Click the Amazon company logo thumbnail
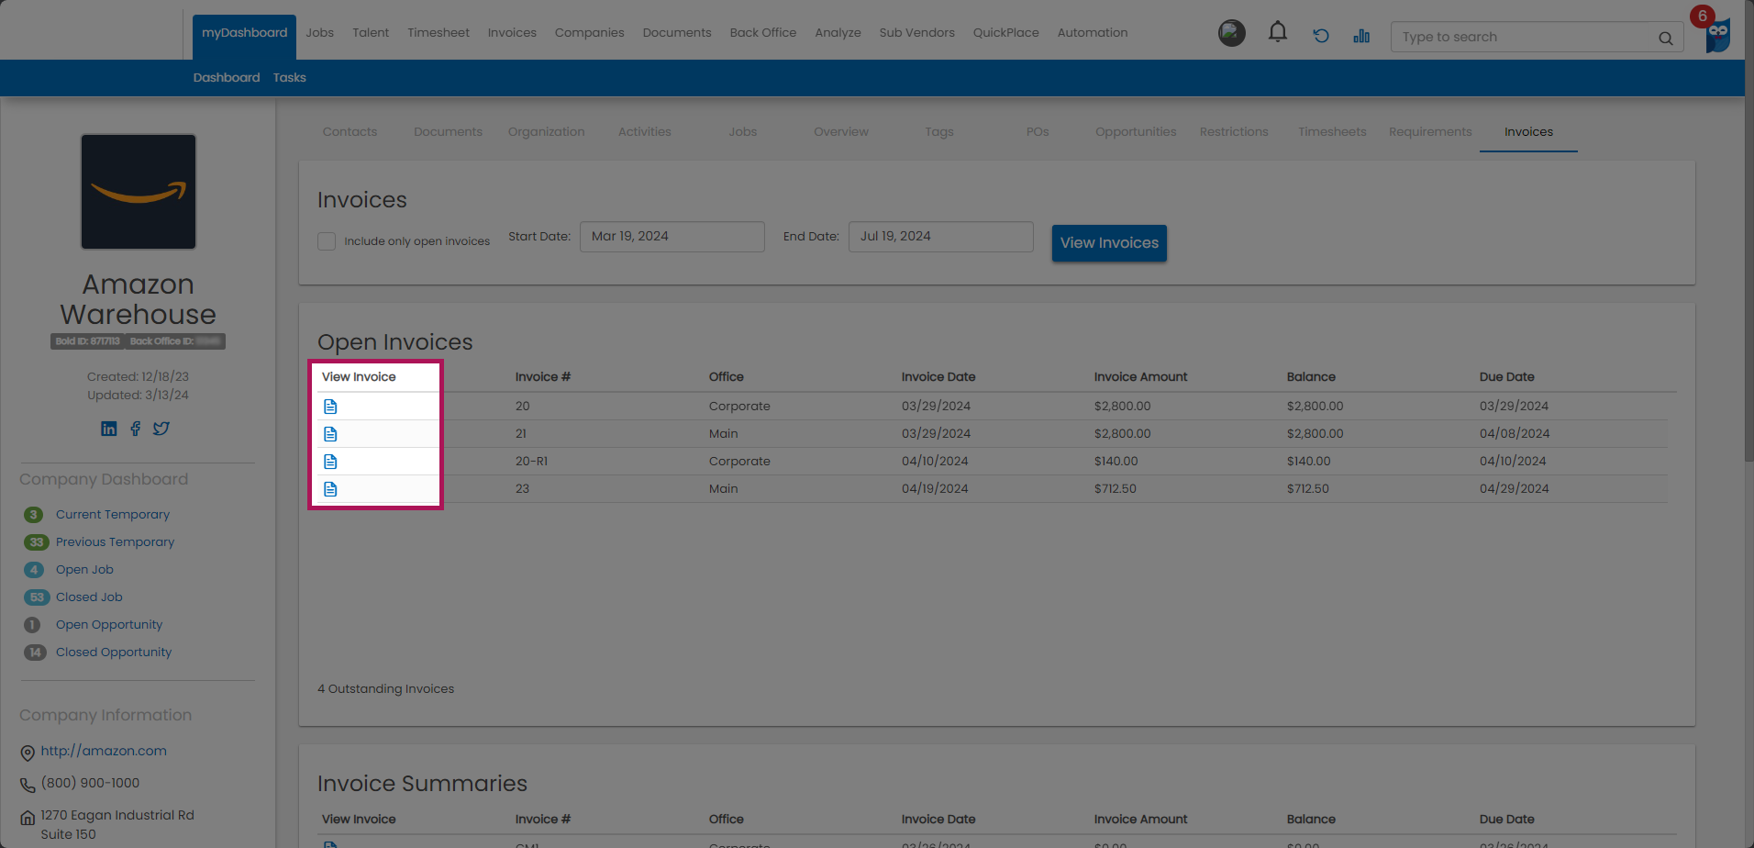The image size is (1754, 848). [139, 192]
